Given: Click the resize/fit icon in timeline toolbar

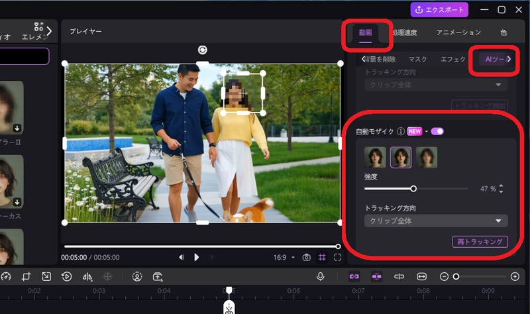Looking at the screenshot, I should 46,276.
